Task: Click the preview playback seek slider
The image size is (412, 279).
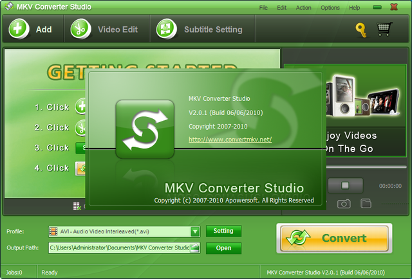Action: (x=366, y=166)
